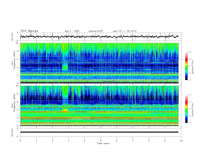Select the "ch.1(V)" waveform axis label

(12, 37)
